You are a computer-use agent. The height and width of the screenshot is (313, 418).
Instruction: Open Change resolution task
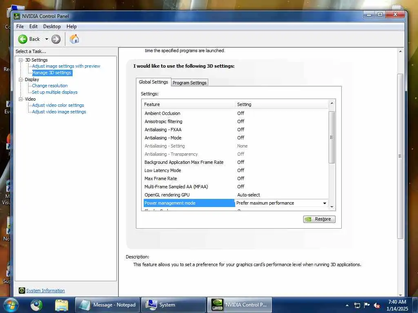coord(49,86)
